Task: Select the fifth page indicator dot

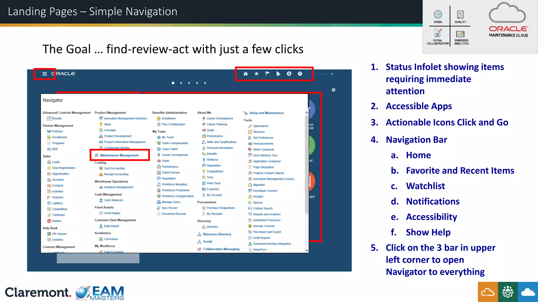Action: click(x=205, y=83)
